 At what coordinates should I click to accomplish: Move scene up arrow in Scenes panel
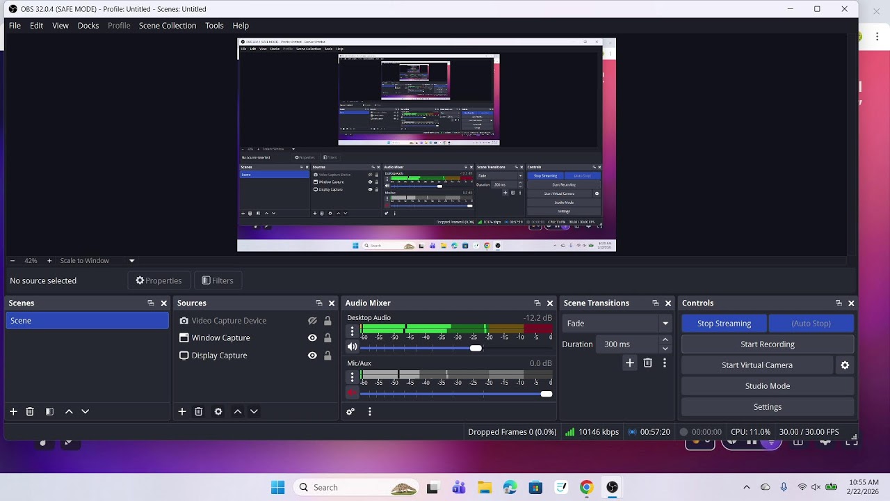pos(69,411)
